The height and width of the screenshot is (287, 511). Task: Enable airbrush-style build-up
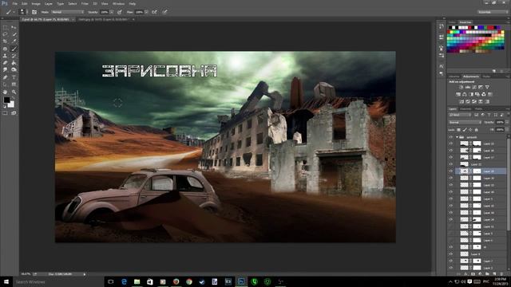coord(154,12)
